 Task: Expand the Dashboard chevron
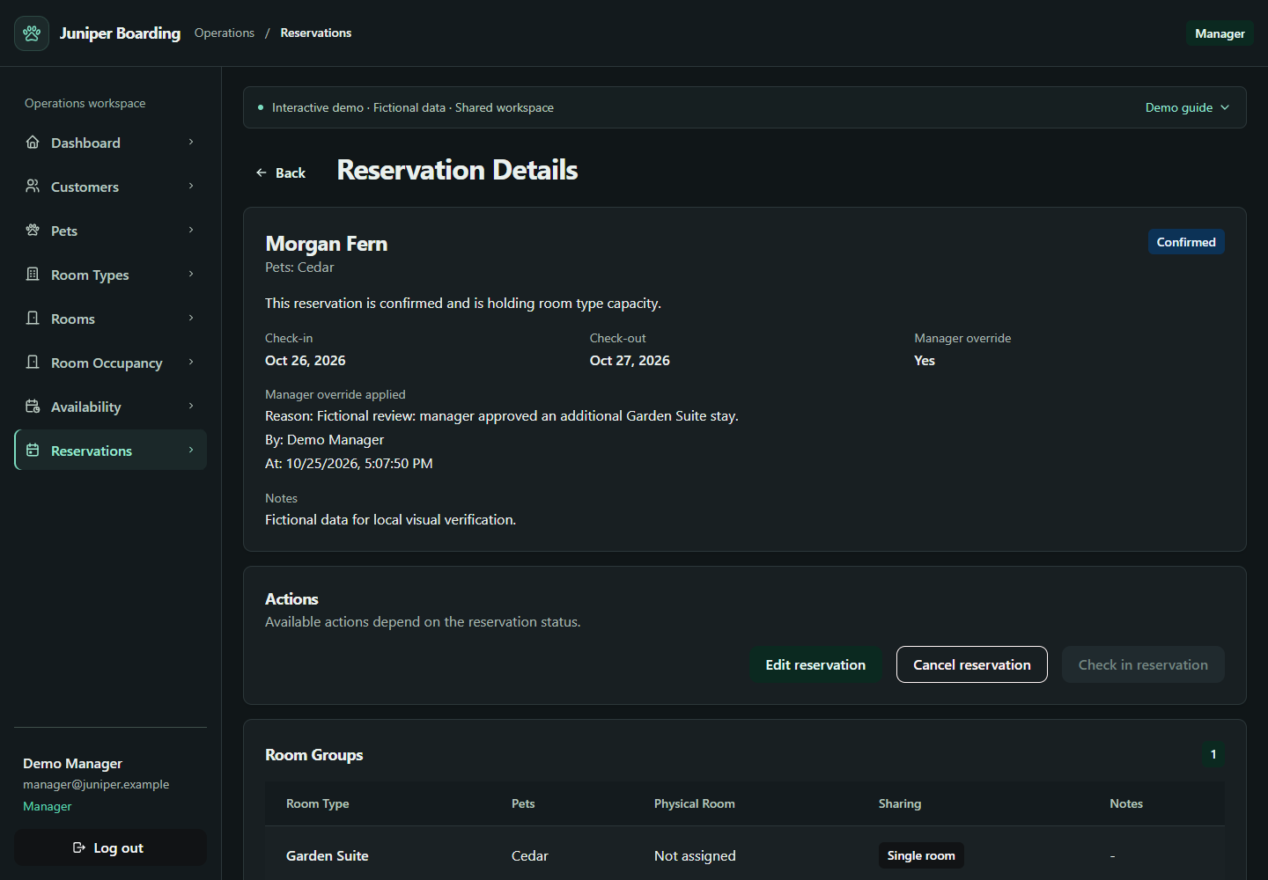point(191,142)
